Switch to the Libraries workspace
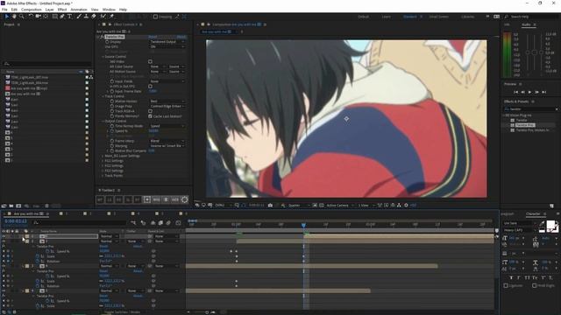 [x=467, y=17]
